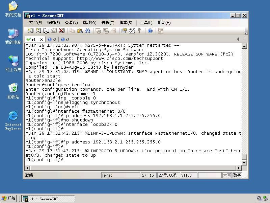This screenshot has width=270, height=203.
Task: Click horizontal scrollbar right arrow
Action: pyautogui.click(x=239, y=168)
